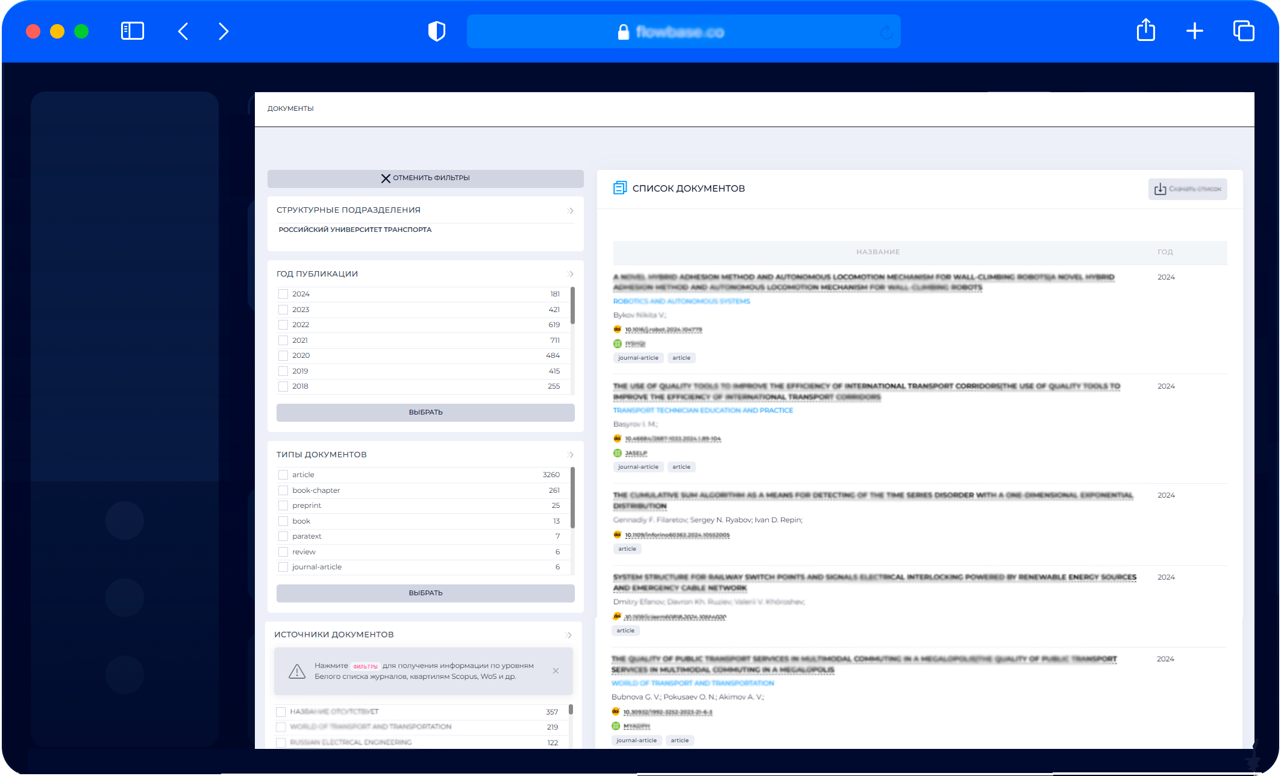Open the ДОКУМЕНТЫ tab

click(x=290, y=108)
